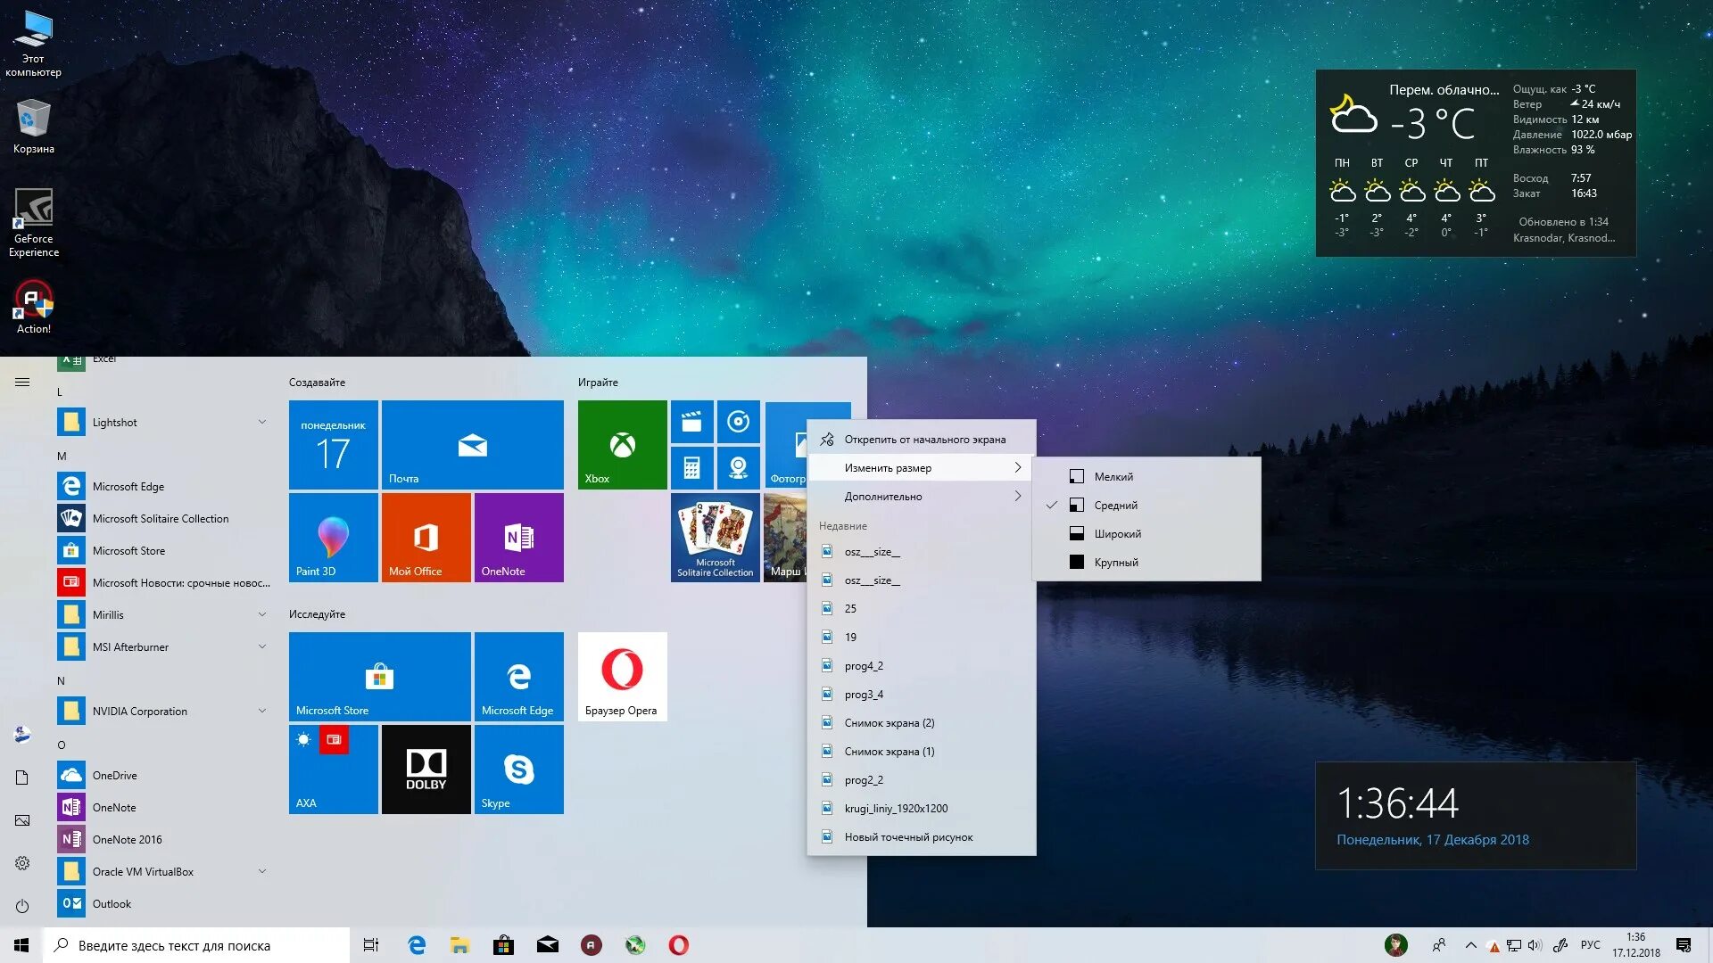Click the Skype tile
The image size is (1713, 963).
pos(518,769)
